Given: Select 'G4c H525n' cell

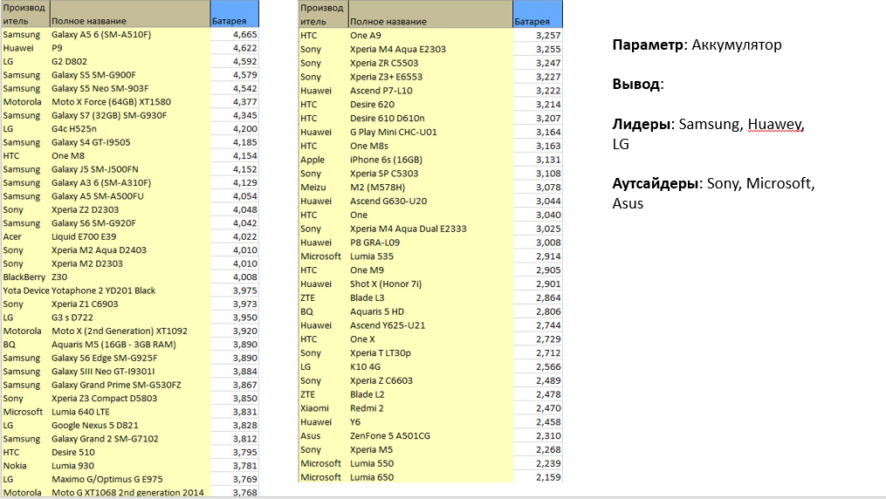Looking at the screenshot, I should (130, 129).
